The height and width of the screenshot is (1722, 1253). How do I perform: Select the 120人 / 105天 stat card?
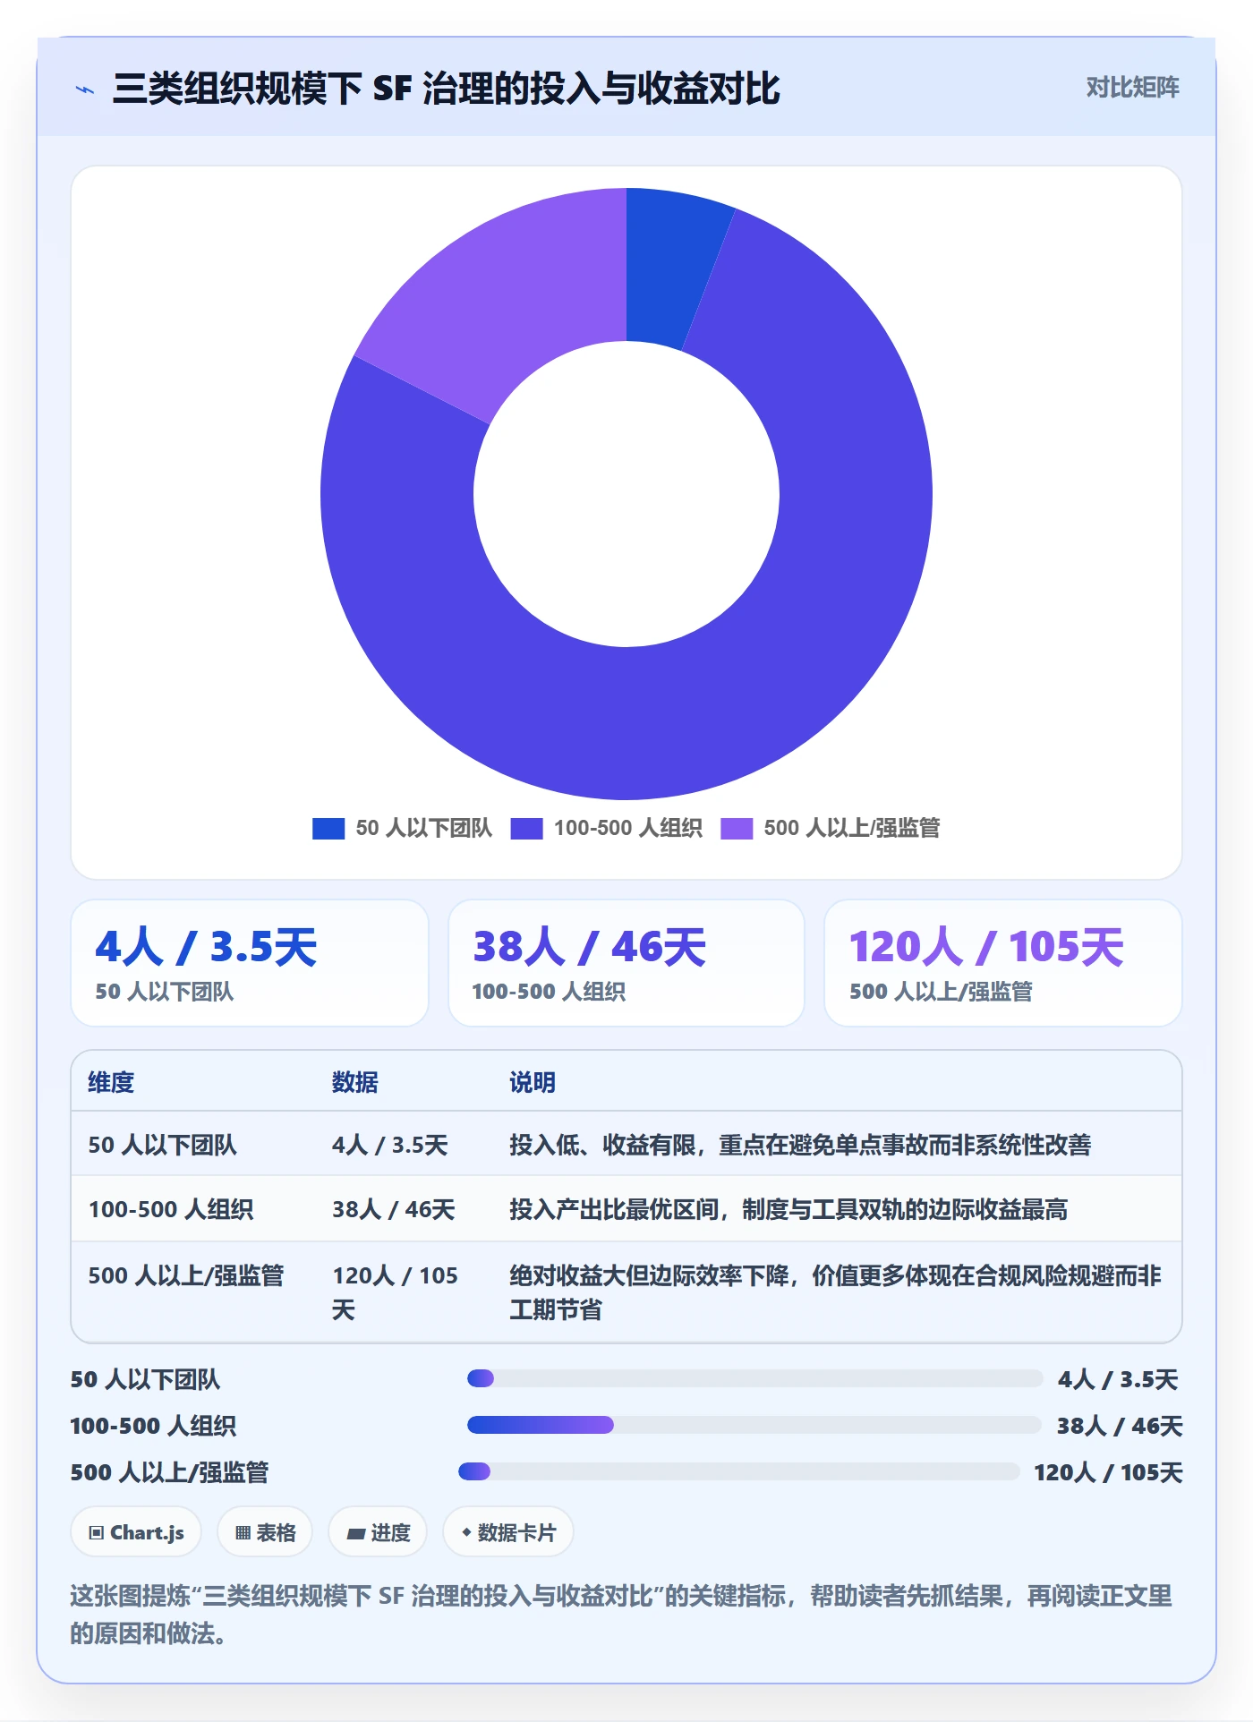click(x=1003, y=963)
